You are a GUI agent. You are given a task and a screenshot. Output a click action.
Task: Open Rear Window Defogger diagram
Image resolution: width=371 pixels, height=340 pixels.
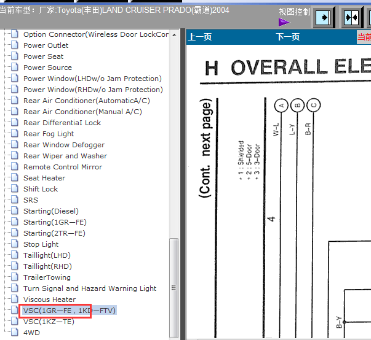point(64,145)
